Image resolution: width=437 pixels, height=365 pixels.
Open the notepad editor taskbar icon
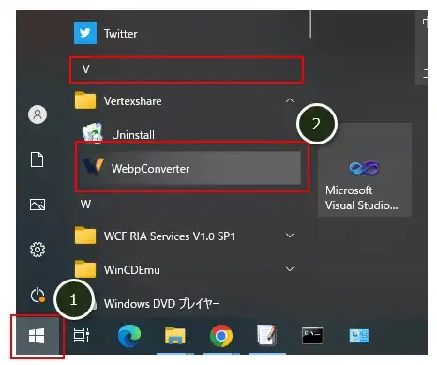coord(266,335)
